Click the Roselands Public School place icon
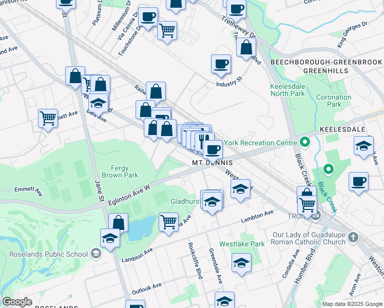Image resolution: width=384 pixels, height=308 pixels. click(96, 254)
